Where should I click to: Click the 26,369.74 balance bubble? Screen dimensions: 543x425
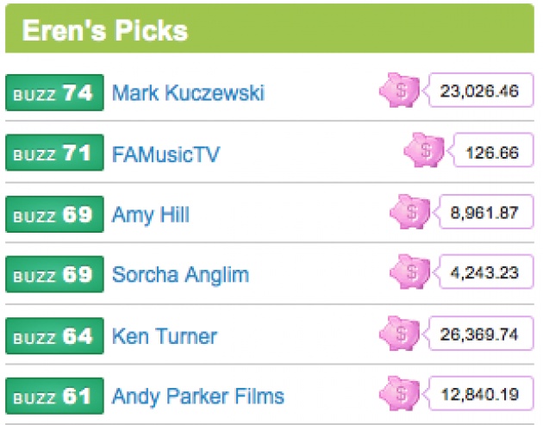[x=479, y=334]
